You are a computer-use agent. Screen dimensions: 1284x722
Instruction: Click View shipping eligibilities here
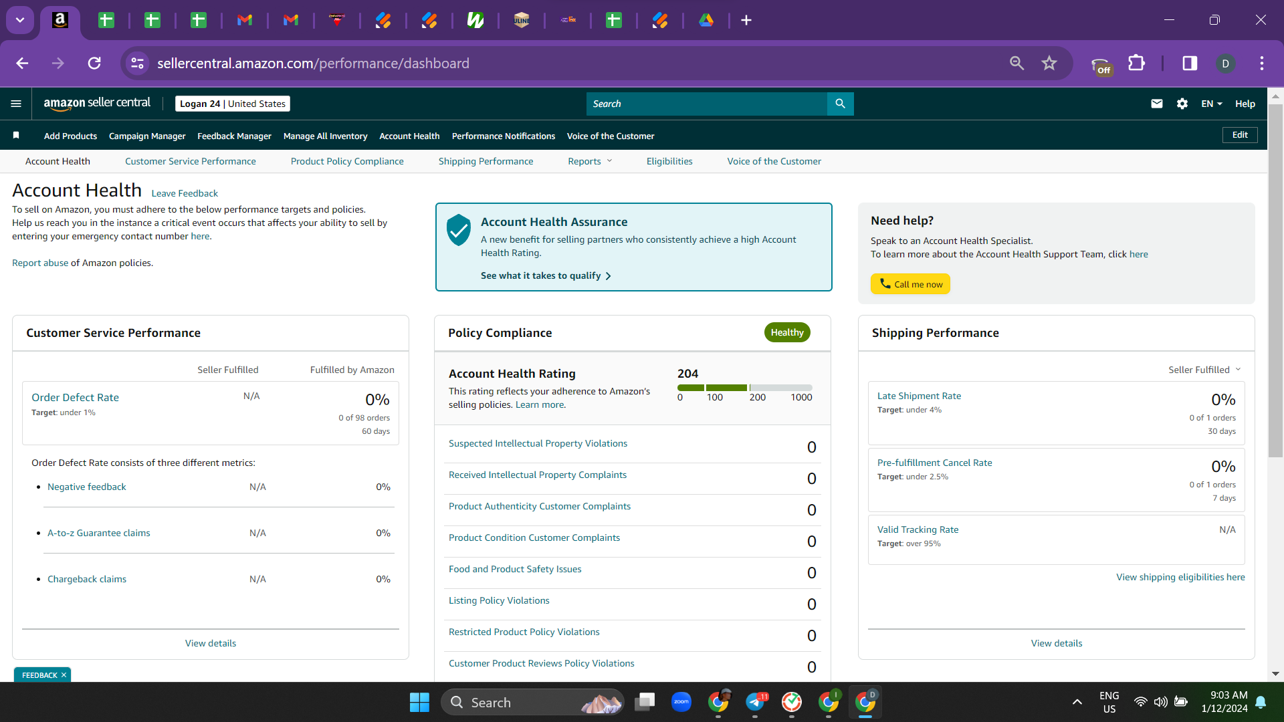[1180, 577]
